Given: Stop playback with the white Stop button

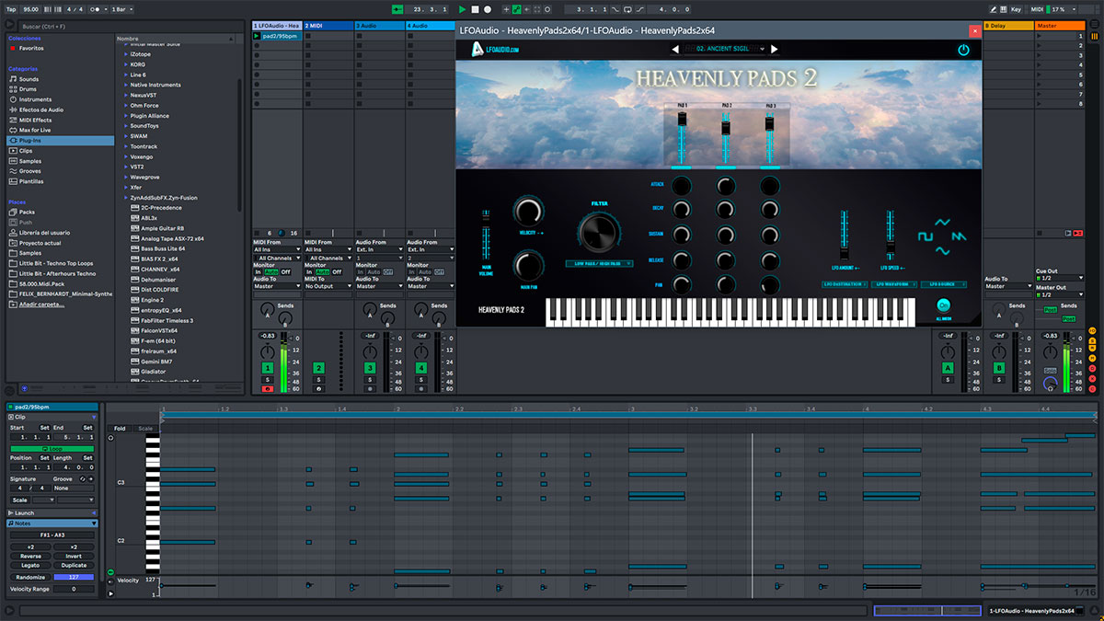Looking at the screenshot, I should click(475, 8).
